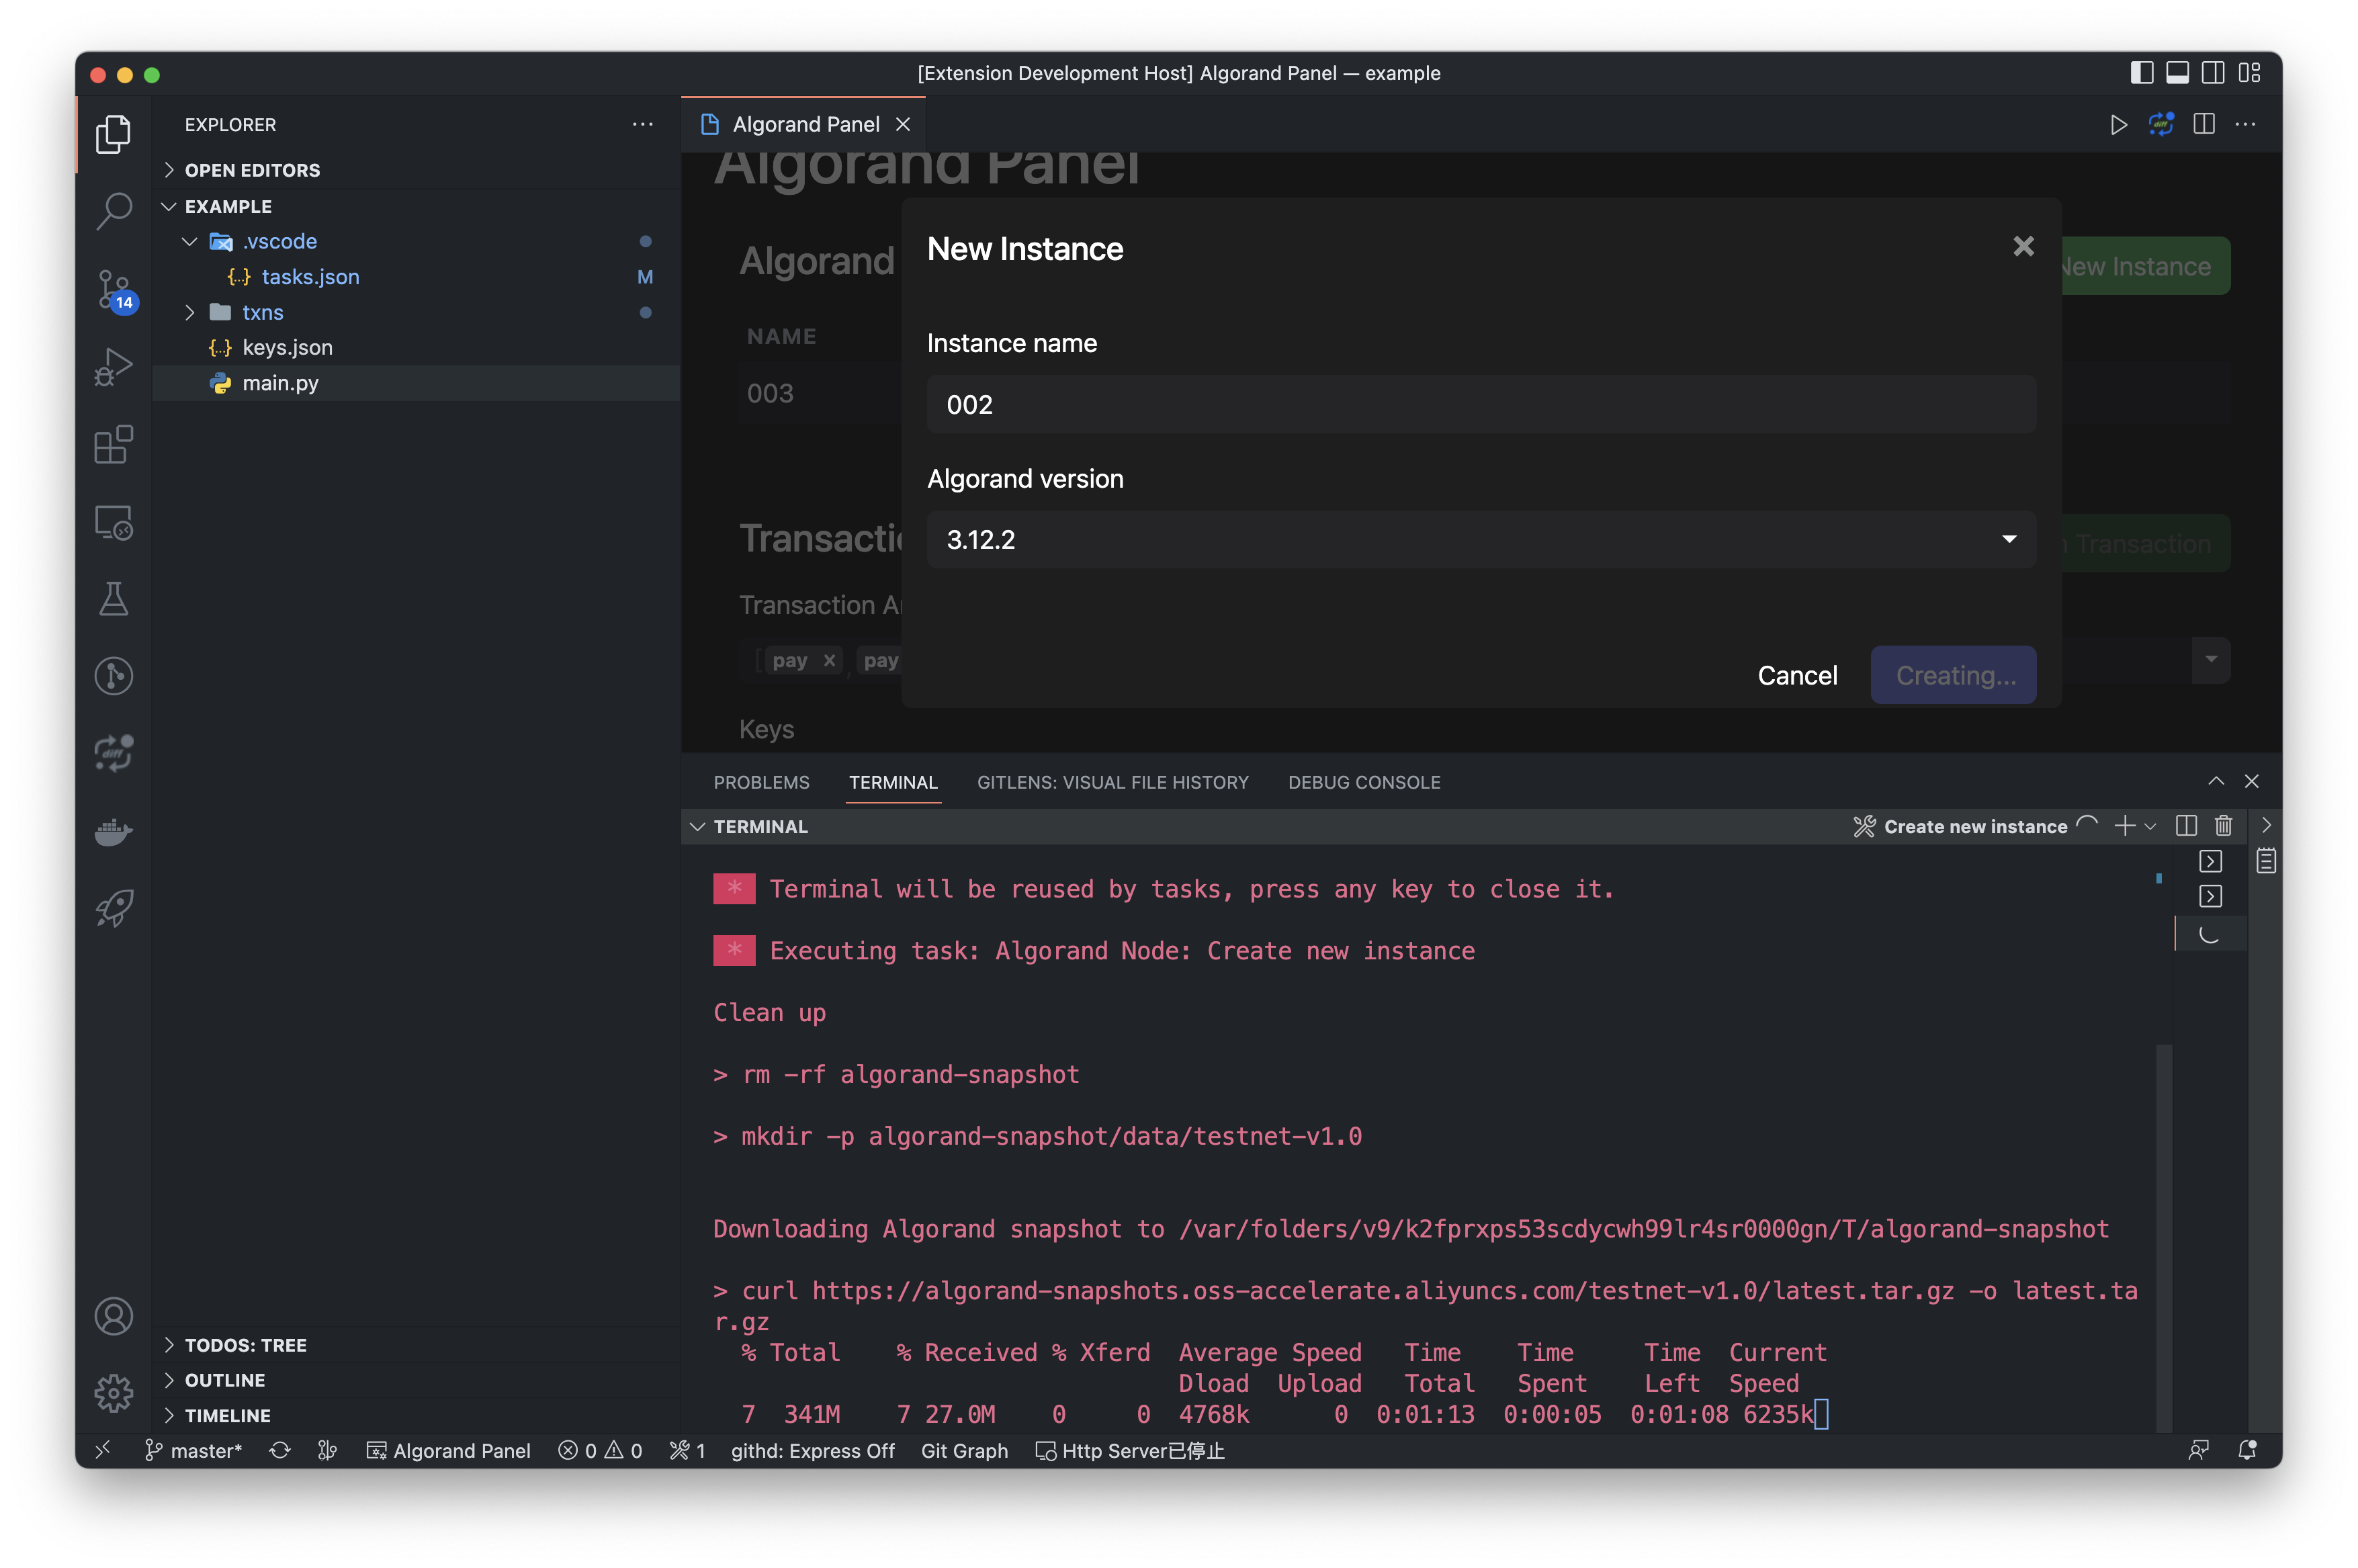Open the Testing flask icon
2358x1568 pixels.
(113, 599)
